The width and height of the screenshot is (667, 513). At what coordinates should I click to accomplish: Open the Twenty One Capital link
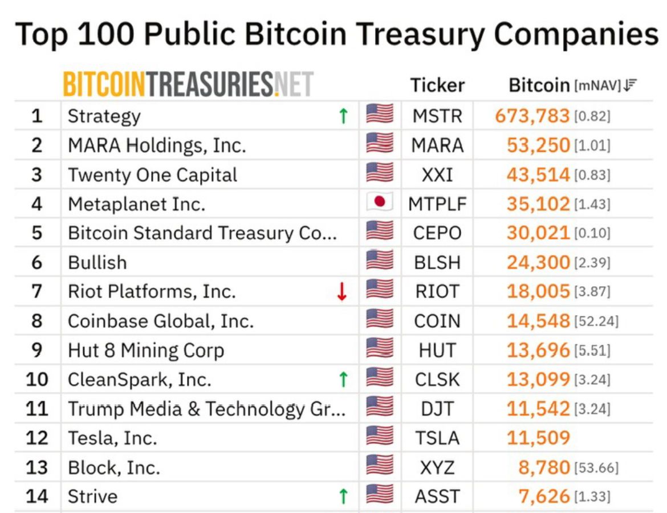[x=152, y=174]
